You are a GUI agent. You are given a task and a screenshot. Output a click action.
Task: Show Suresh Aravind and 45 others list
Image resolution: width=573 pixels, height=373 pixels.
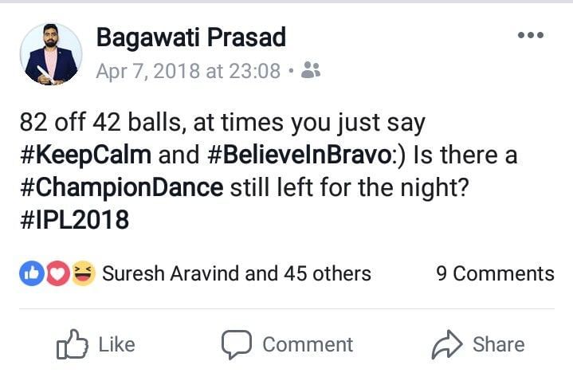(237, 273)
